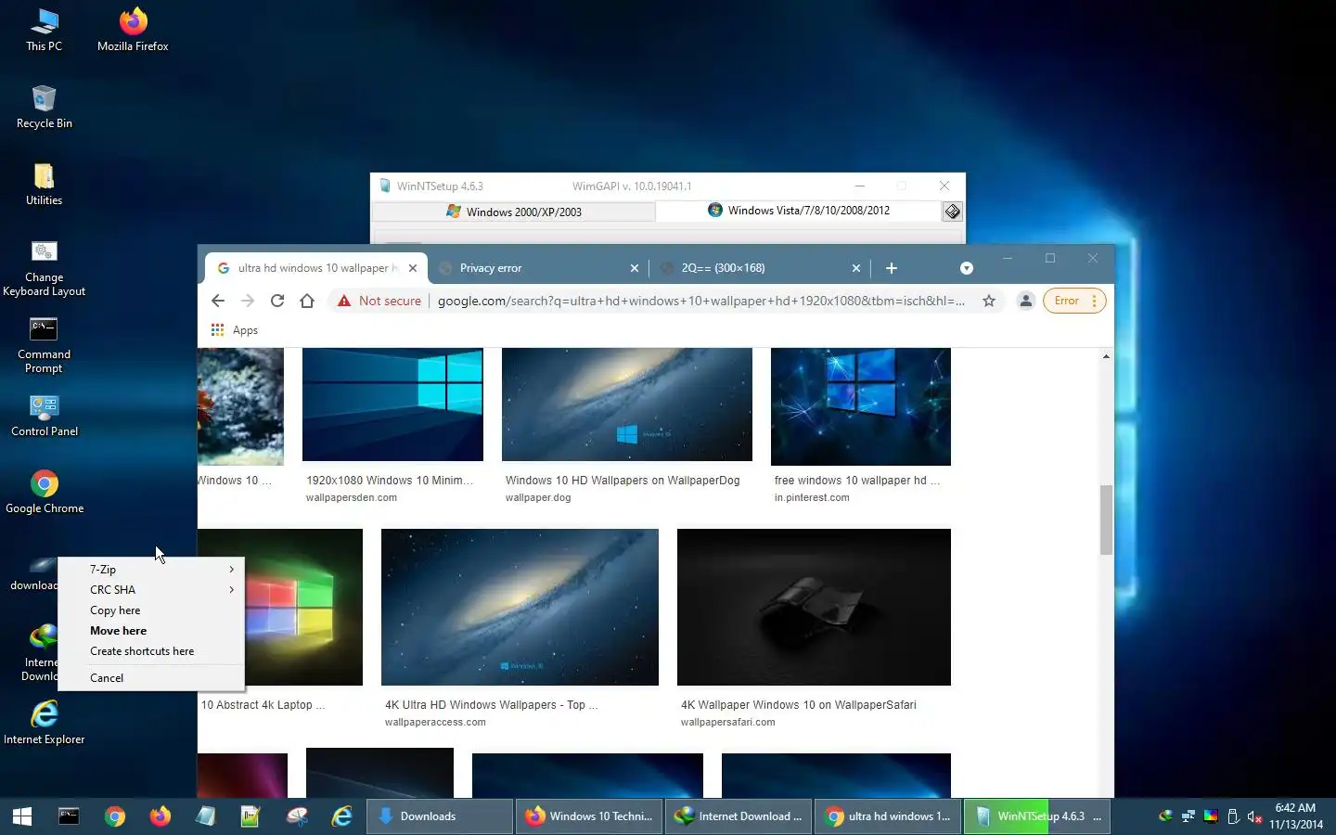Open 4K Wallpaper WallpaperSafari thumbnail
This screenshot has width=1336, height=835.
point(814,607)
